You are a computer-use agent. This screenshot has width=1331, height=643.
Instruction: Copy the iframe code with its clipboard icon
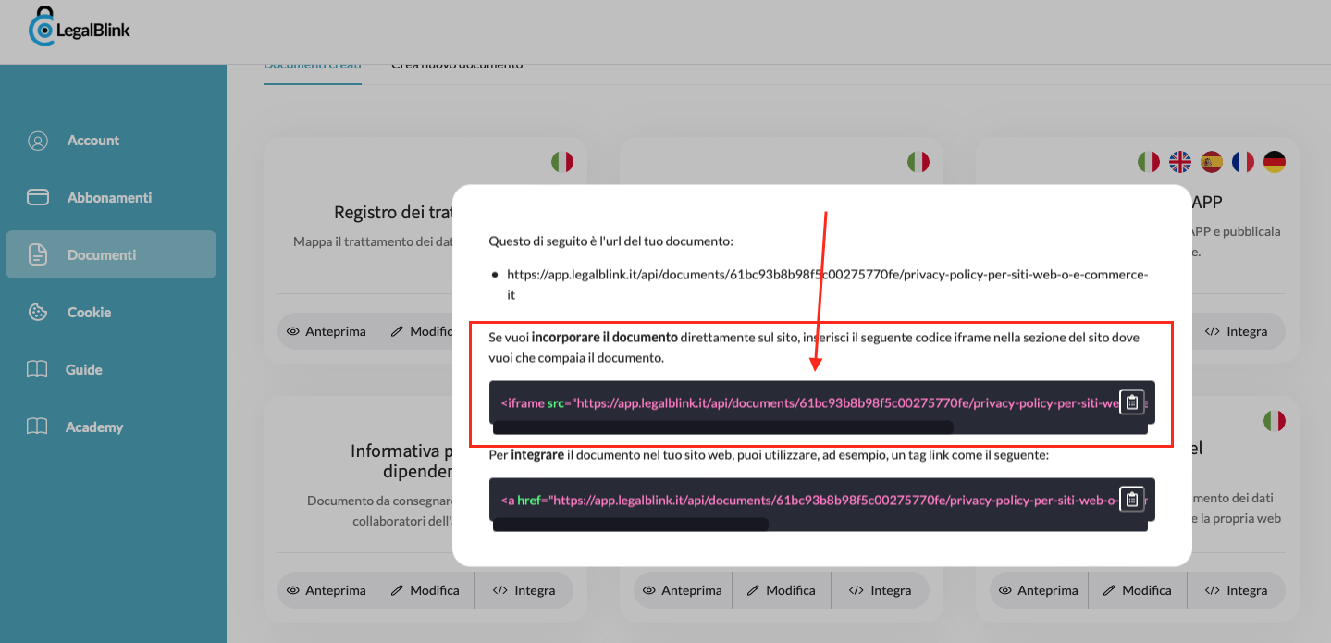click(1130, 402)
